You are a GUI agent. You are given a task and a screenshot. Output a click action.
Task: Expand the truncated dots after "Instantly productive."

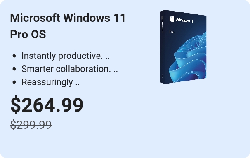pyautogui.click(x=108, y=58)
